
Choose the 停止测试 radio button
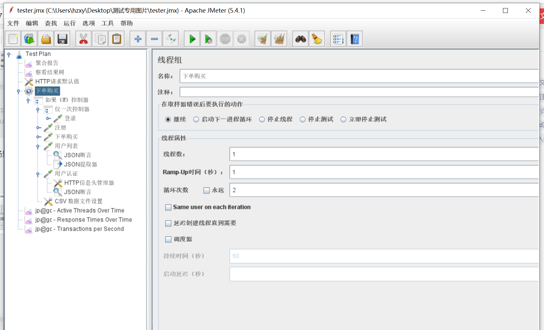click(303, 120)
